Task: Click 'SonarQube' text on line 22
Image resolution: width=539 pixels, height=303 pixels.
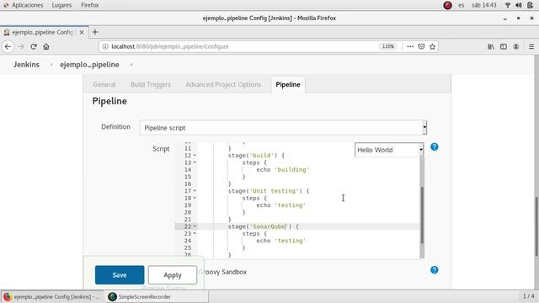Action: (269, 226)
